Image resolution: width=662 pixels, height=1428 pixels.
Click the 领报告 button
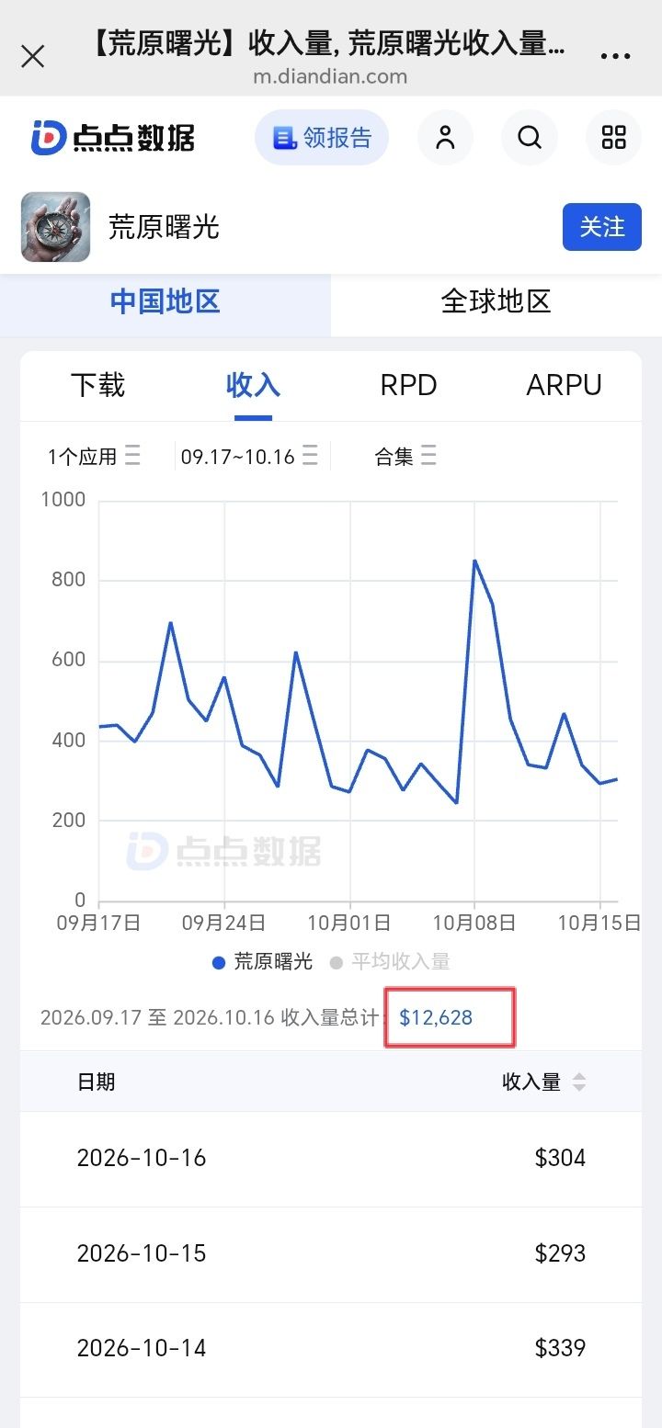tap(322, 138)
